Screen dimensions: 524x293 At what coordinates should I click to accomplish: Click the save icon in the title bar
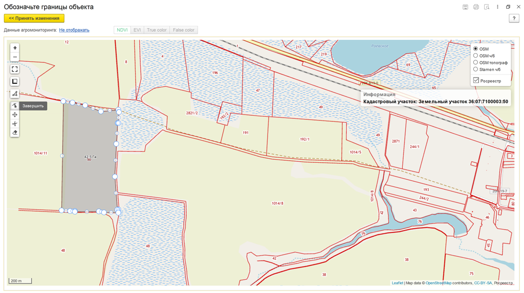pyautogui.click(x=465, y=7)
